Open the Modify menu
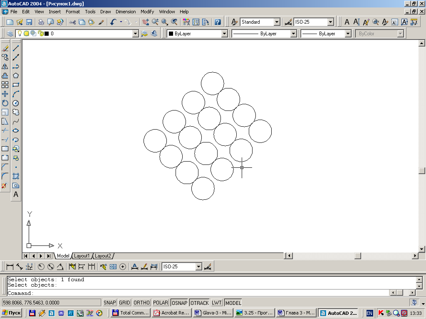The height and width of the screenshot is (319, 426). 147,12
